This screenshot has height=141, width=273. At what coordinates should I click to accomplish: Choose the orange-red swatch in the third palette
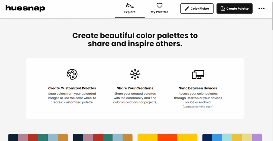[167, 137]
